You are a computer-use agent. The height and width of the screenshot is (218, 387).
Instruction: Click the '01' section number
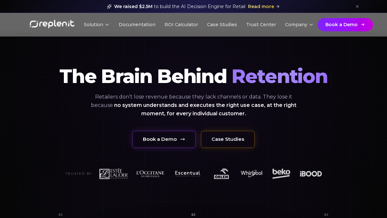pyautogui.click(x=61, y=215)
